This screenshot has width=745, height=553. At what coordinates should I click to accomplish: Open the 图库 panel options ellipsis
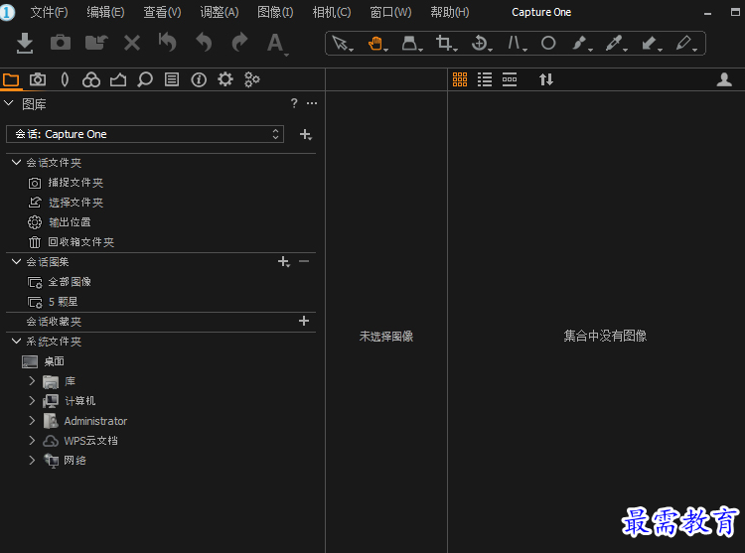click(x=312, y=103)
